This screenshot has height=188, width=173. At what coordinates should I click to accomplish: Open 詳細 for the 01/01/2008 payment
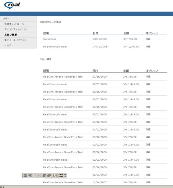[x=148, y=175]
